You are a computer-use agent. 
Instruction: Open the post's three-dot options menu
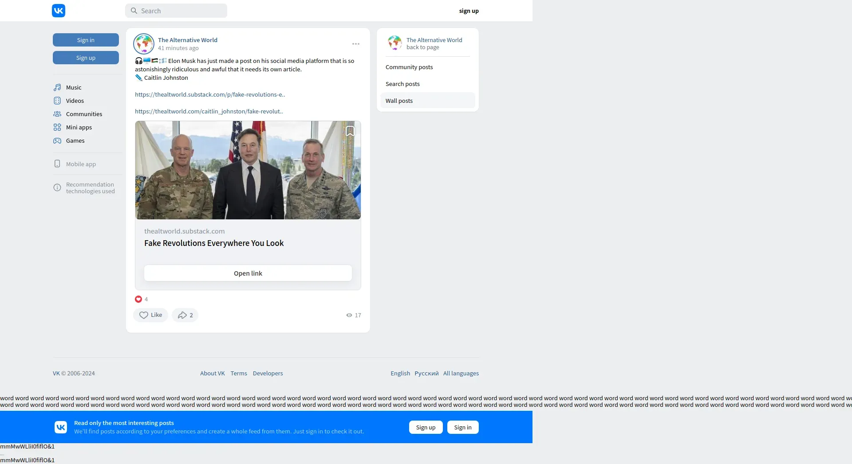pos(356,44)
